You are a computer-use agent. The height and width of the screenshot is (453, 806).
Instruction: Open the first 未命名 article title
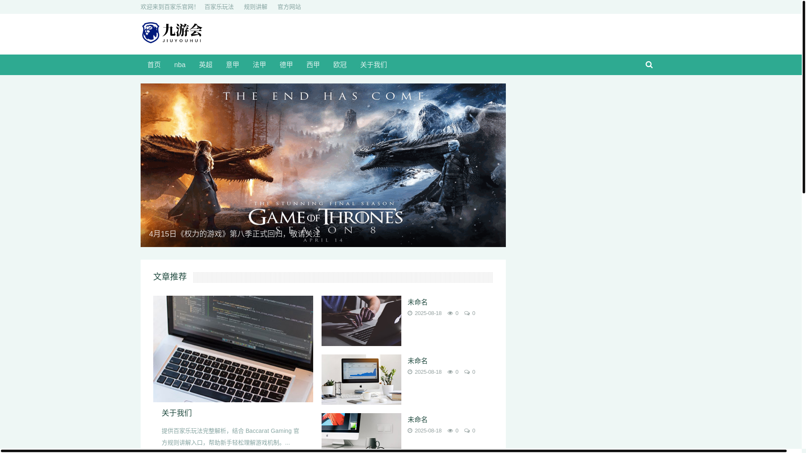(418, 302)
